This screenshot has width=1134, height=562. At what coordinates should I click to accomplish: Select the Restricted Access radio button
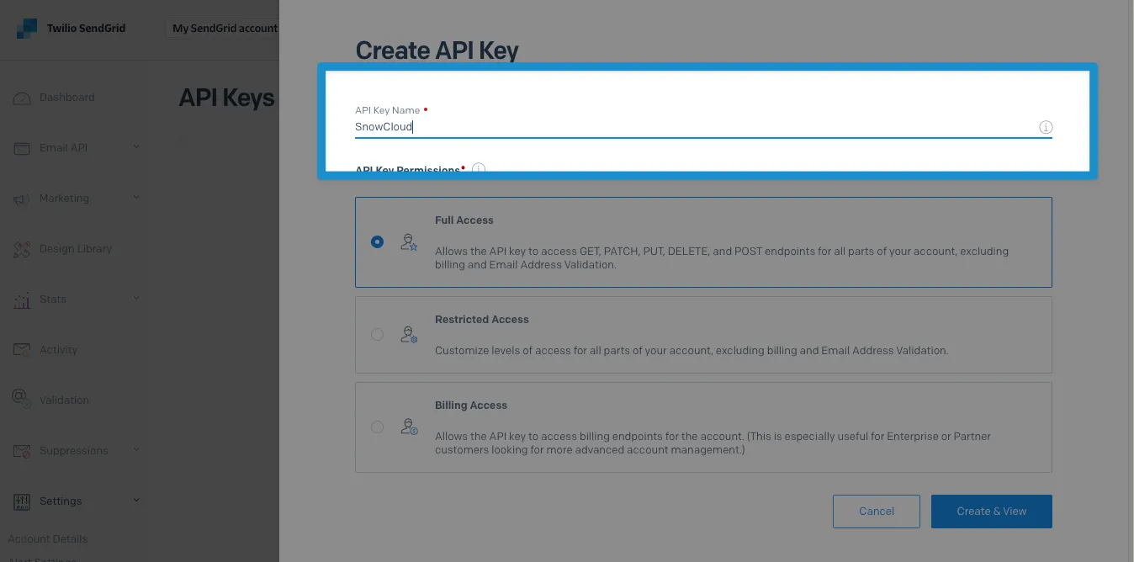[x=377, y=335]
